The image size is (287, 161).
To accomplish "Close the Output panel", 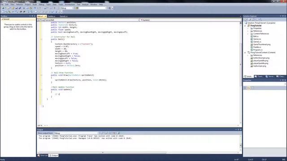I will click(x=241, y=129).
